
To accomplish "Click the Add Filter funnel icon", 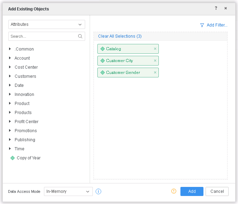I will 202,25.
